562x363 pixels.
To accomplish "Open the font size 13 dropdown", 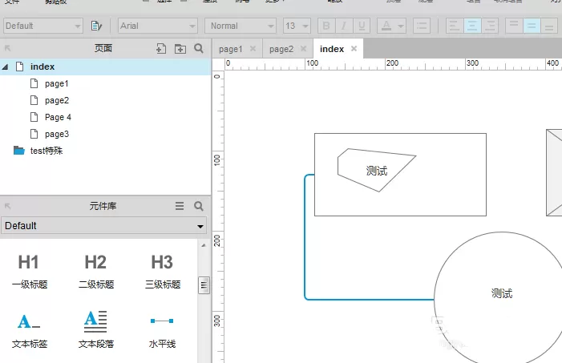I will click(297, 26).
